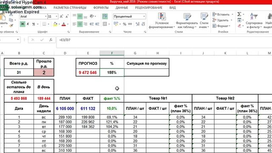This screenshot has height=153, width=272.
Task: Apply thousands separator (000) format
Action: 130,24
